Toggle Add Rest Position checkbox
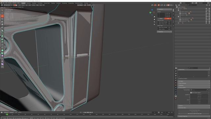Viewport: 211px width, 119px height. [179, 79]
